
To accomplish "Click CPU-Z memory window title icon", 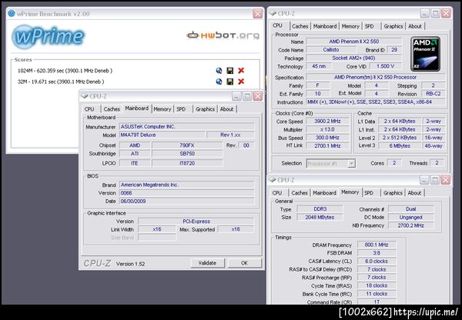I will click(x=273, y=179).
